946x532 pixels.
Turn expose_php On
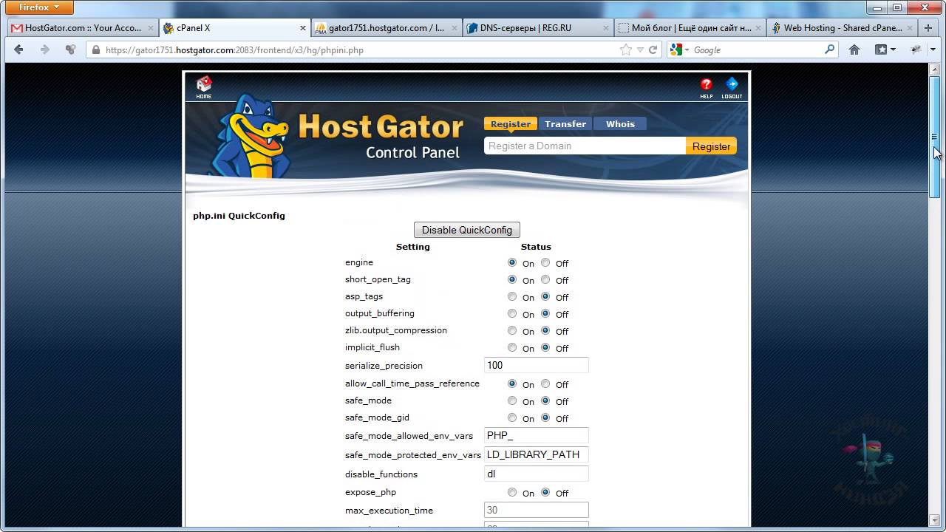click(x=512, y=492)
